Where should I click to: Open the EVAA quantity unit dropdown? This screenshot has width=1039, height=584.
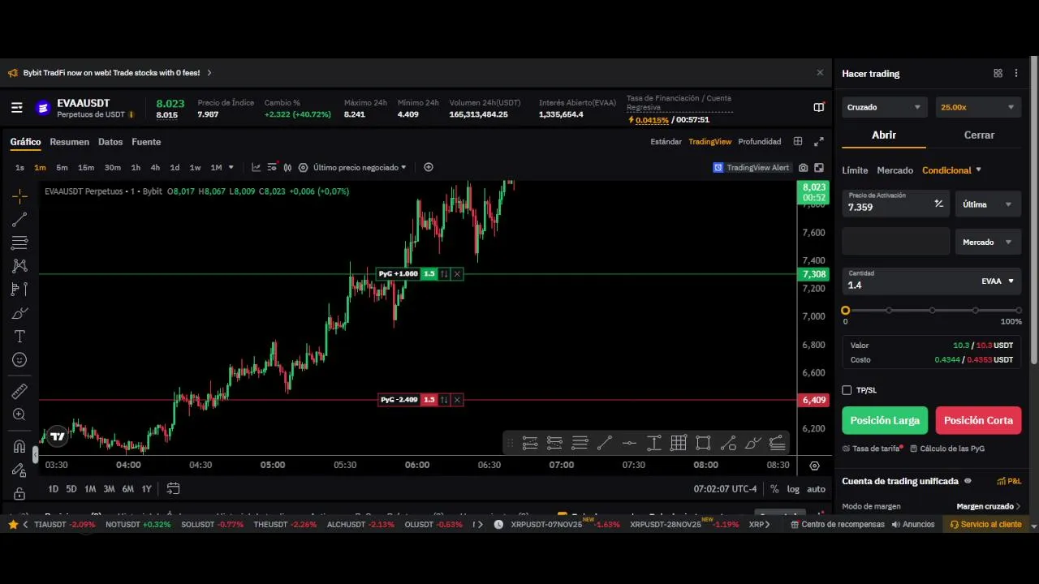[998, 281]
